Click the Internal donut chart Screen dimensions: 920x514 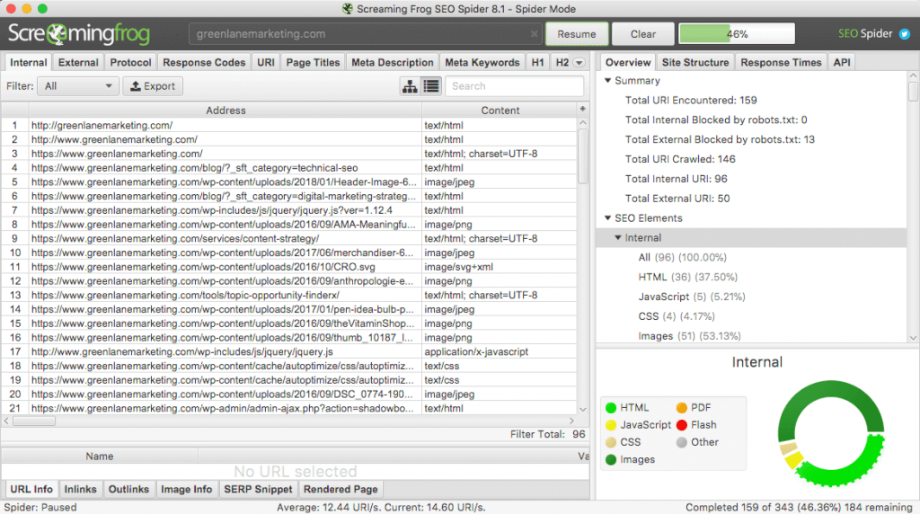click(831, 434)
